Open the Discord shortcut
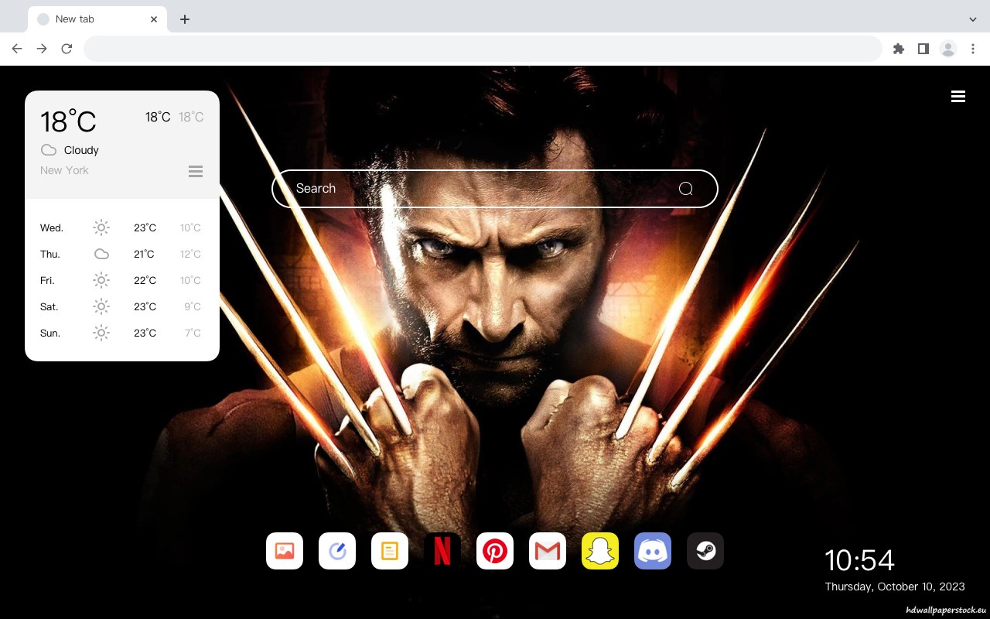 [653, 551]
